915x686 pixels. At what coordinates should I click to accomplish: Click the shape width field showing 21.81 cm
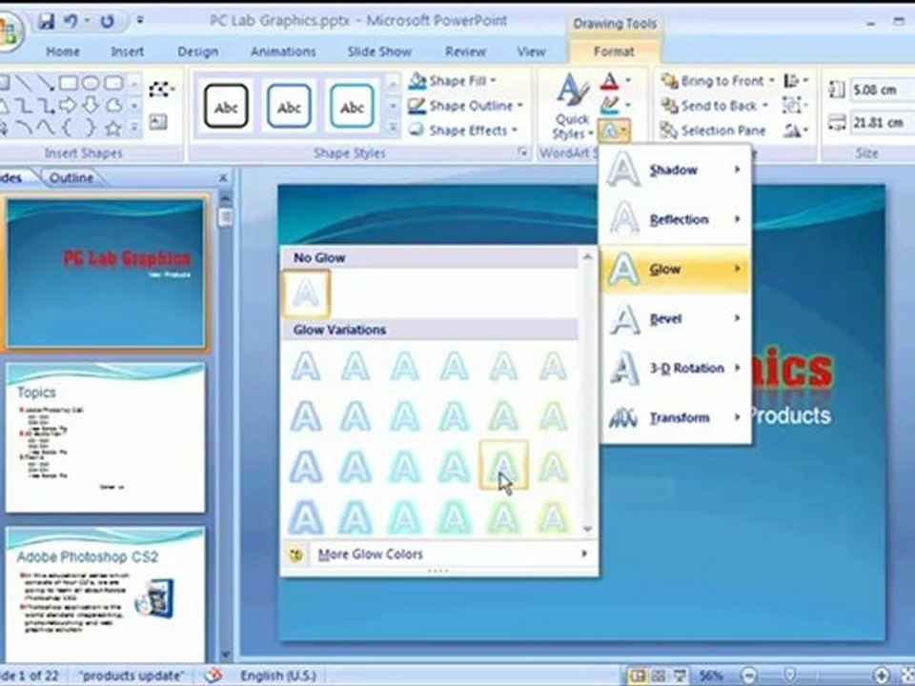coord(881,123)
